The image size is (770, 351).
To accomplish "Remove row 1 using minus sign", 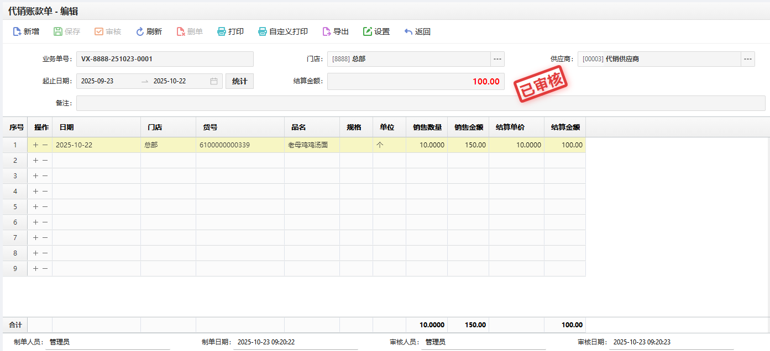I will coord(45,145).
